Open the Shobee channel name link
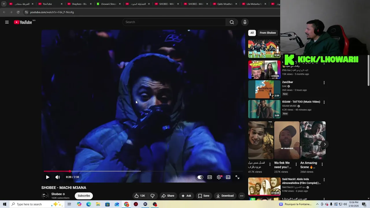370x208 pixels. pos(56,194)
